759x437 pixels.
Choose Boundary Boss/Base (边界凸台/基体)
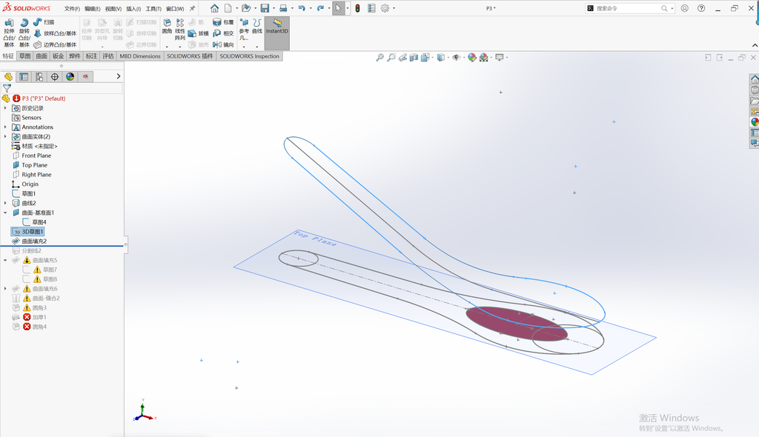click(55, 44)
